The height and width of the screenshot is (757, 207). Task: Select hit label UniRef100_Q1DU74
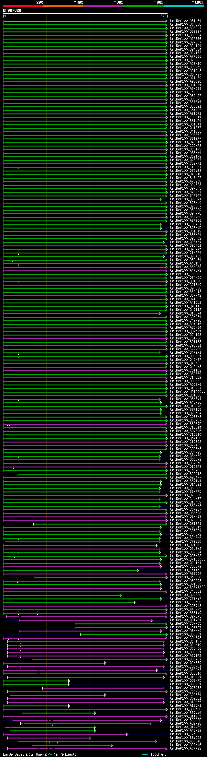click(186, 313)
